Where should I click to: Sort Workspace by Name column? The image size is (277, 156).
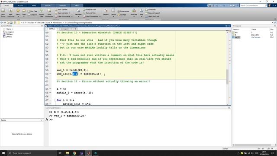[235, 29]
